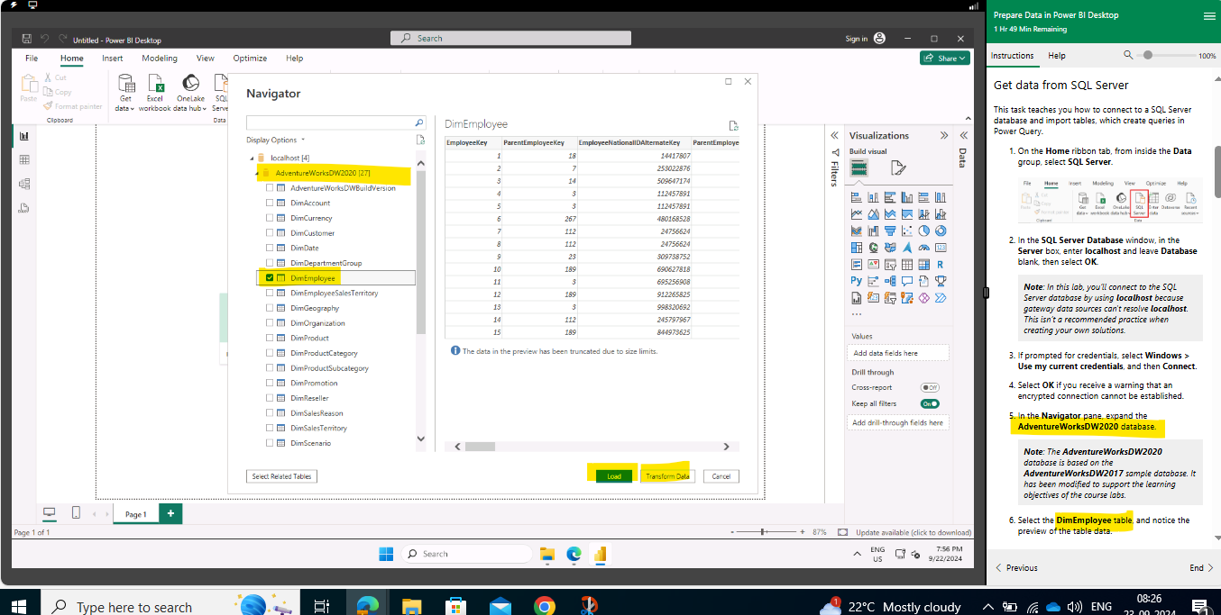Click the Load button
The height and width of the screenshot is (615, 1221).
click(x=614, y=476)
